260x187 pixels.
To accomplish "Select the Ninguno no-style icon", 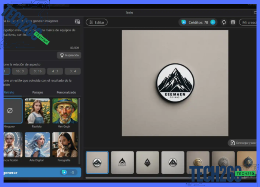I will point(10,111).
